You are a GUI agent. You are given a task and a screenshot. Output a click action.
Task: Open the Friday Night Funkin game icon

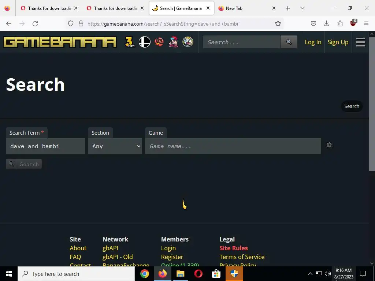click(173, 42)
